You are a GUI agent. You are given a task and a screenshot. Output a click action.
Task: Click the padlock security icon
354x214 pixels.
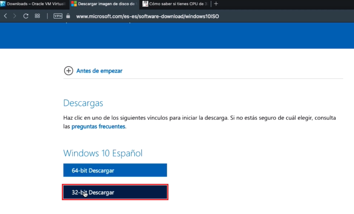tap(68, 16)
